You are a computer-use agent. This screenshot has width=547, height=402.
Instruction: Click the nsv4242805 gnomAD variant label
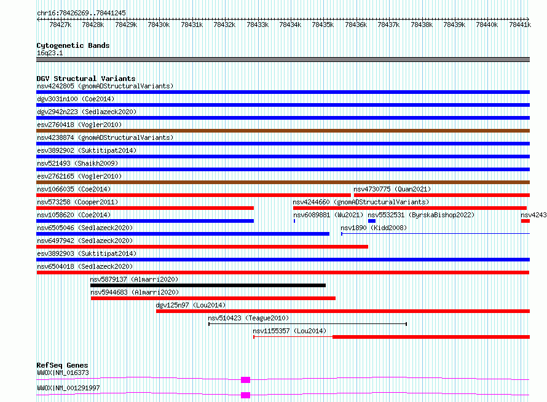[x=105, y=86]
